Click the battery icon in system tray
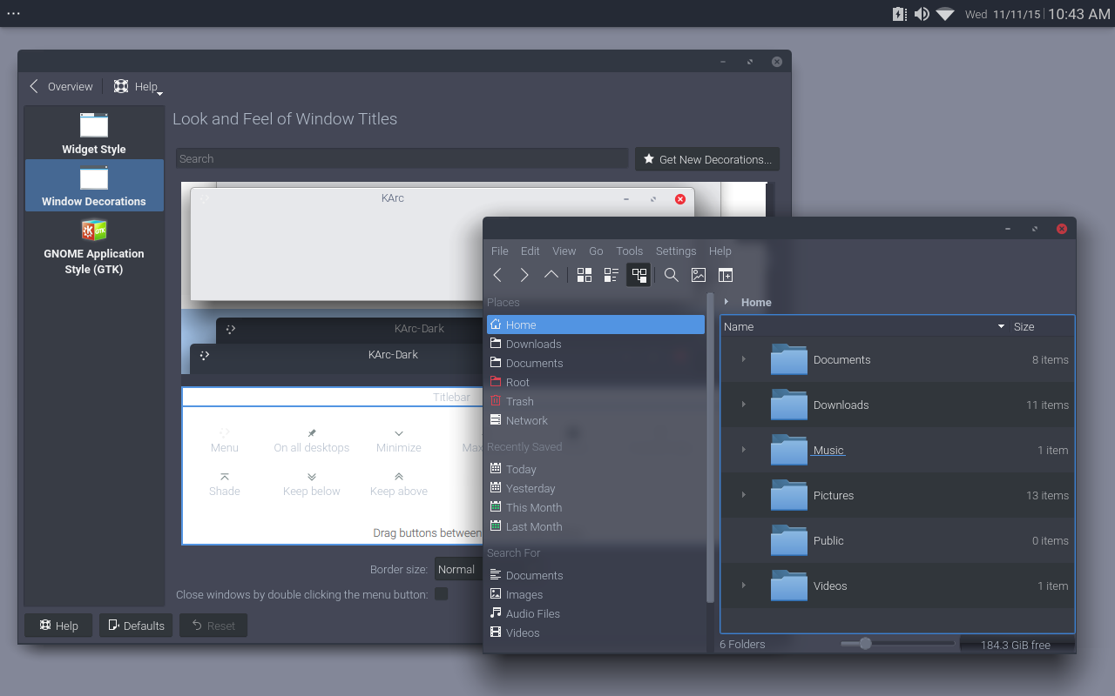Image resolution: width=1115 pixels, height=696 pixels. coord(900,14)
